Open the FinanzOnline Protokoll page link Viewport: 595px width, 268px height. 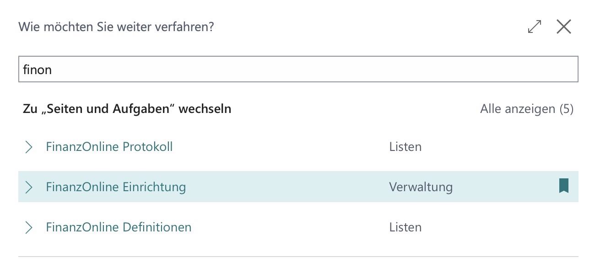pos(109,147)
